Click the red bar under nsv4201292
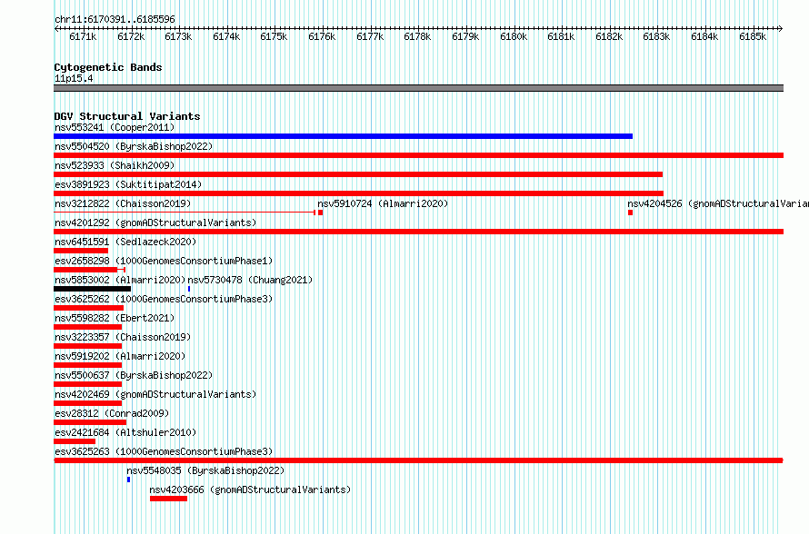 pos(418,232)
